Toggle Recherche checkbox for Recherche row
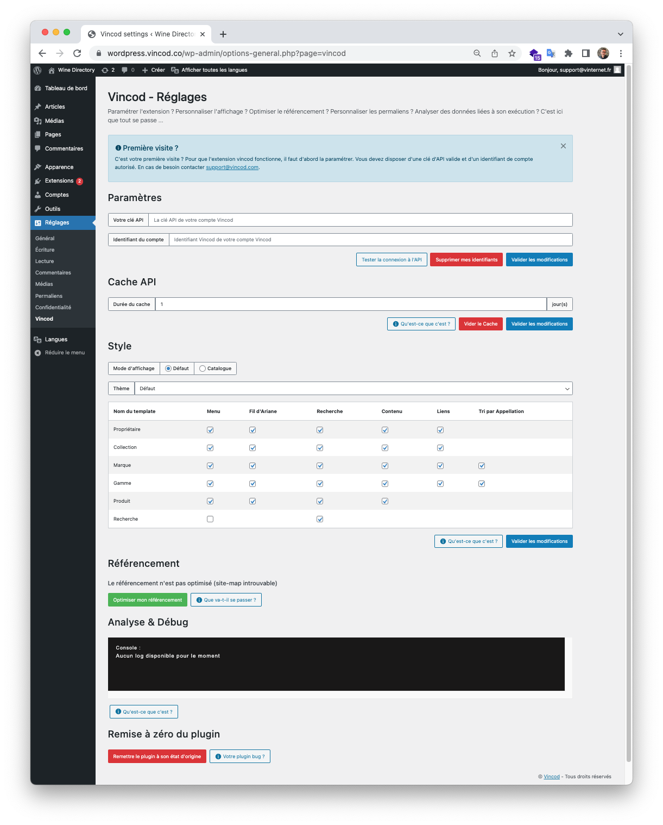This screenshot has height=825, width=663. [x=320, y=519]
